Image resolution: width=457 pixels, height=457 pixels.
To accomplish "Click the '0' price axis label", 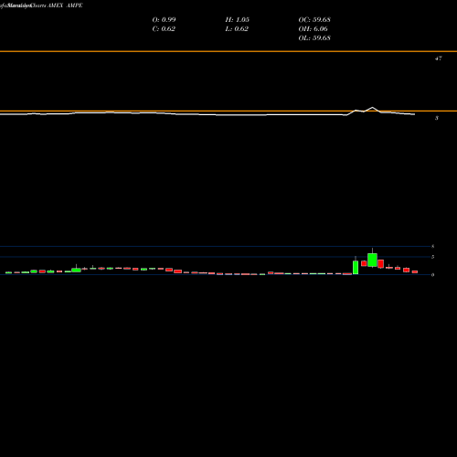I will tap(432, 275).
